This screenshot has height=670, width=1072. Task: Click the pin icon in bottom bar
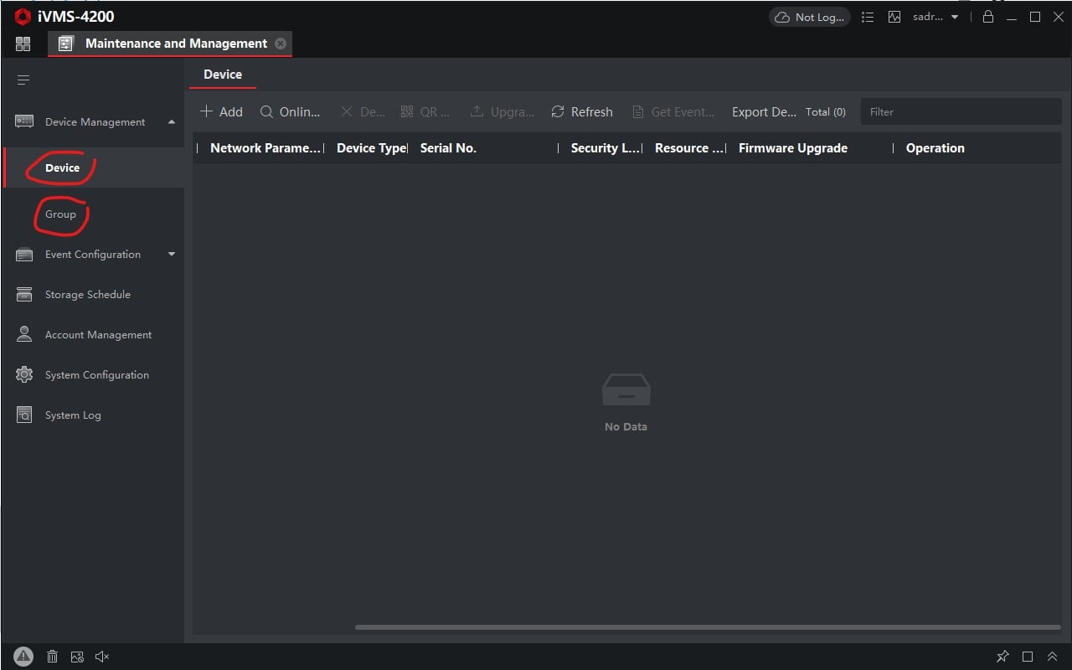coord(1002,657)
